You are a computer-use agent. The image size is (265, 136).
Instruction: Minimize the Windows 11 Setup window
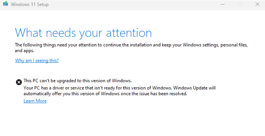point(223,4)
